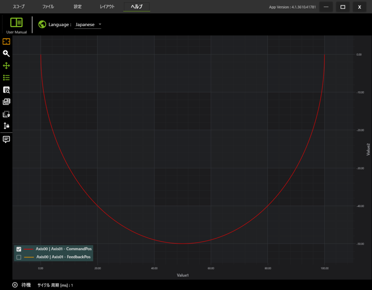Select the zoom magnifier tool
The width and height of the screenshot is (372, 290).
pyautogui.click(x=6, y=54)
